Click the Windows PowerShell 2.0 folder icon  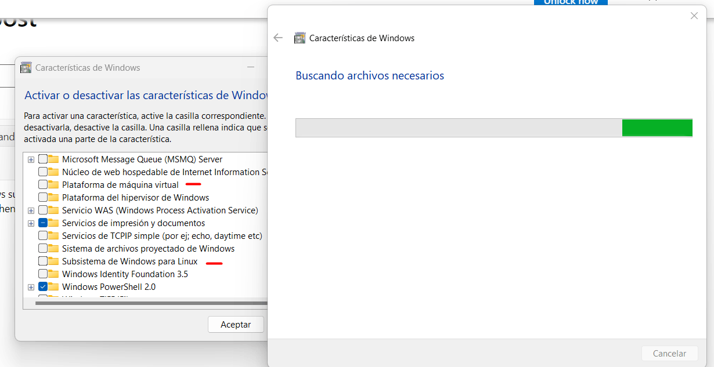click(x=54, y=287)
